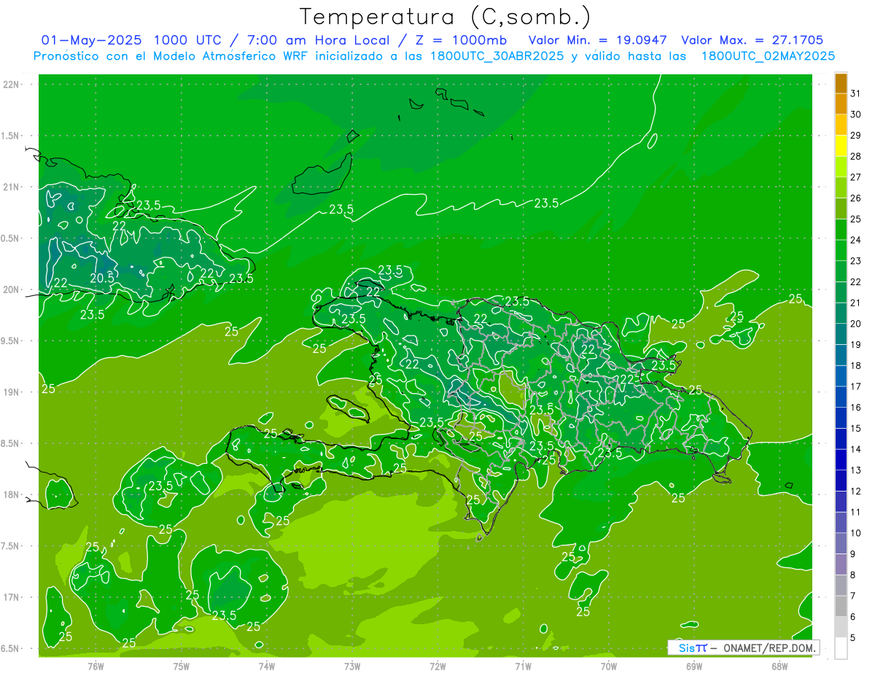Click the "72W" longitude axis label

[437, 666]
